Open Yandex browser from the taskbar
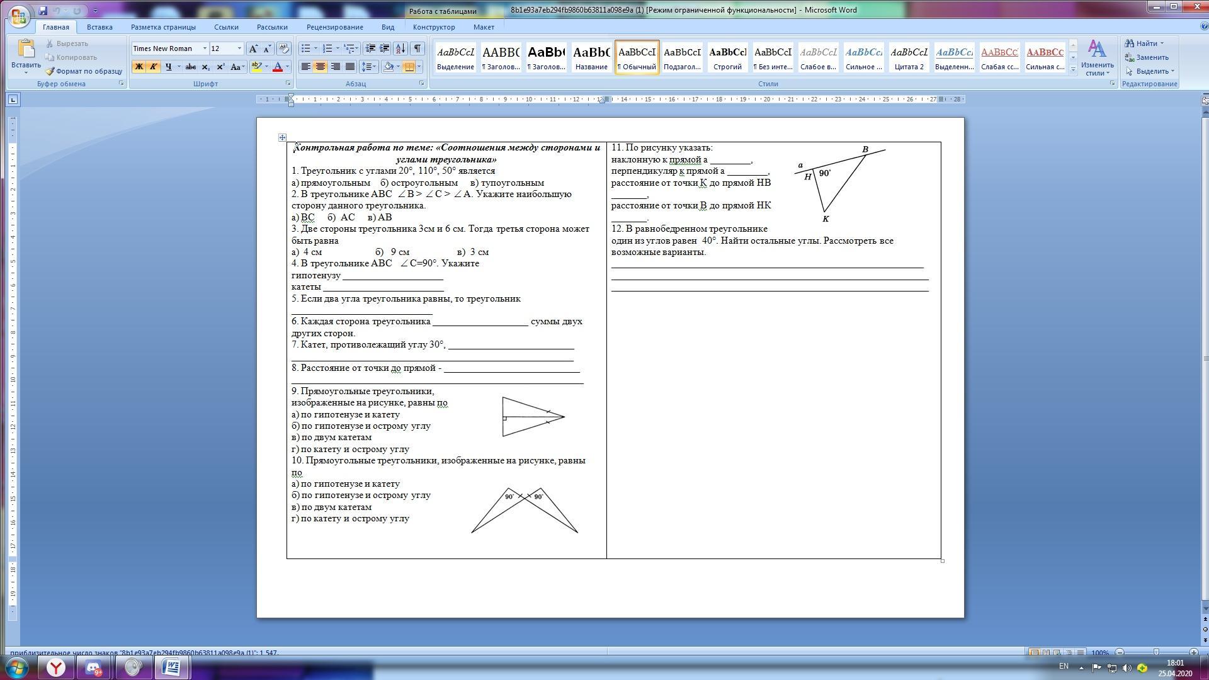Image resolution: width=1209 pixels, height=680 pixels. (x=56, y=667)
